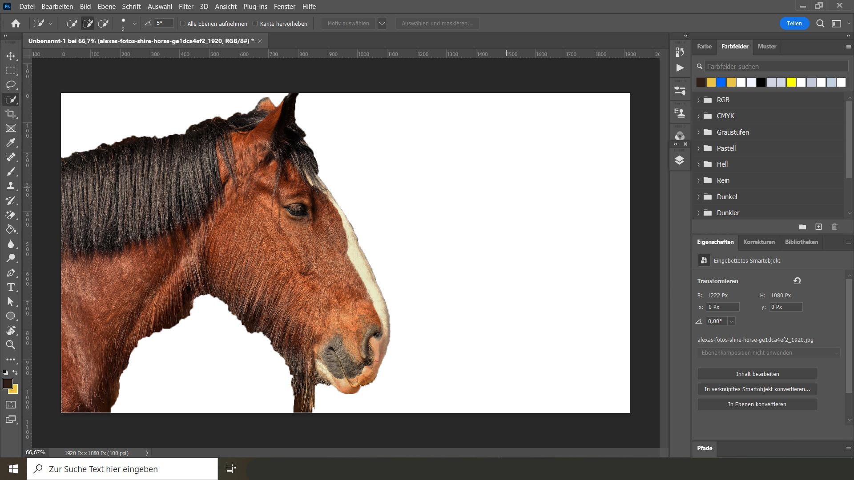Image resolution: width=854 pixels, height=480 pixels.
Task: Select the Horizontal Type tool
Action: (11, 287)
